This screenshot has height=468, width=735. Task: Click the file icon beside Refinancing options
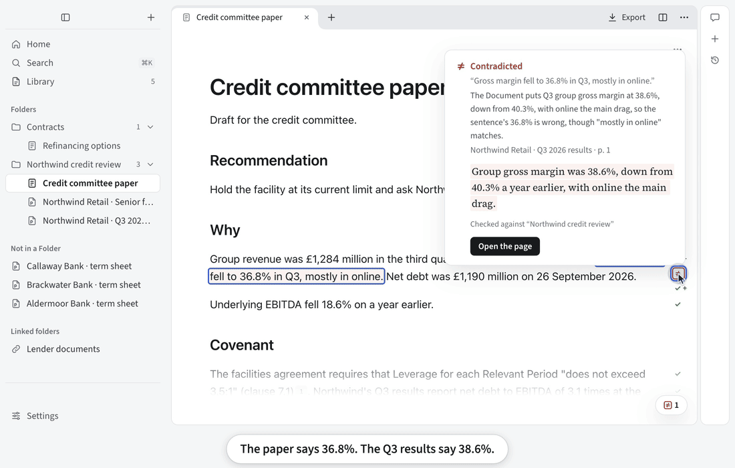(32, 146)
